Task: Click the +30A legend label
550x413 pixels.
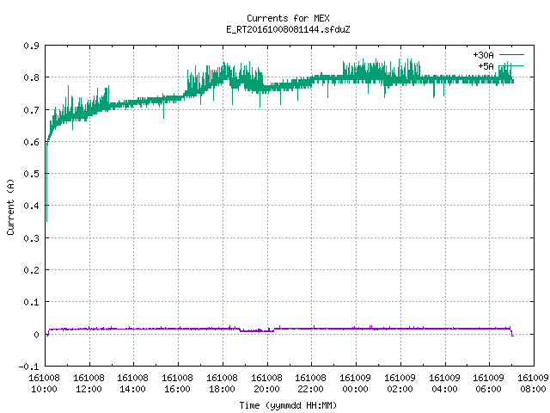Action: pos(483,55)
